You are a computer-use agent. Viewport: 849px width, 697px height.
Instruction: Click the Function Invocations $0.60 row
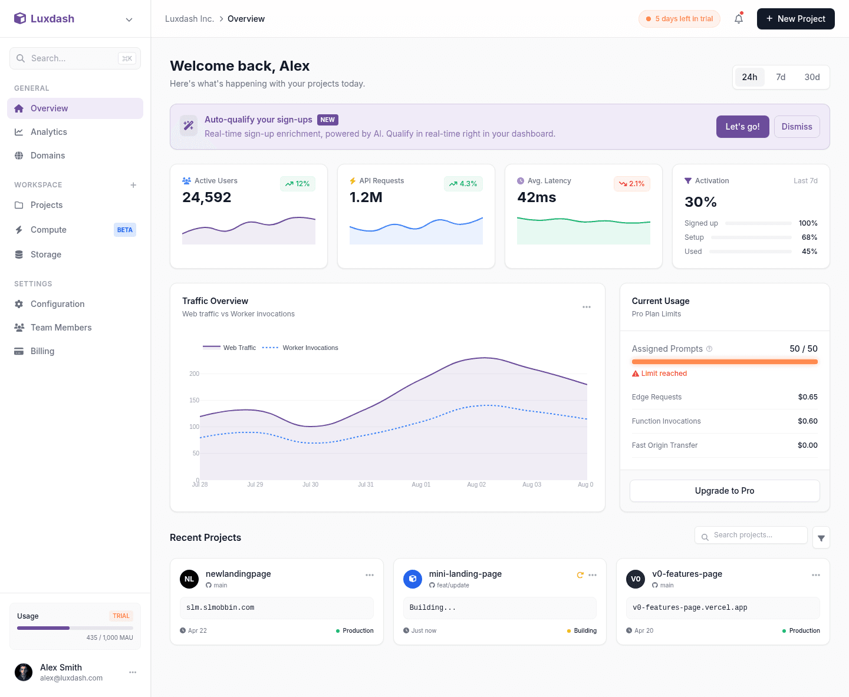click(725, 421)
